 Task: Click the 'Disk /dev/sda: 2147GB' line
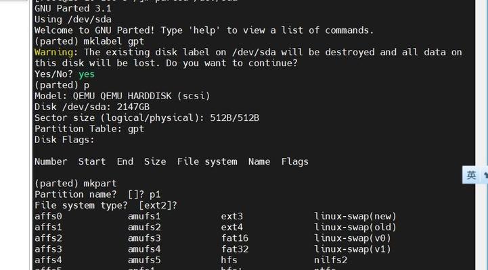point(92,107)
